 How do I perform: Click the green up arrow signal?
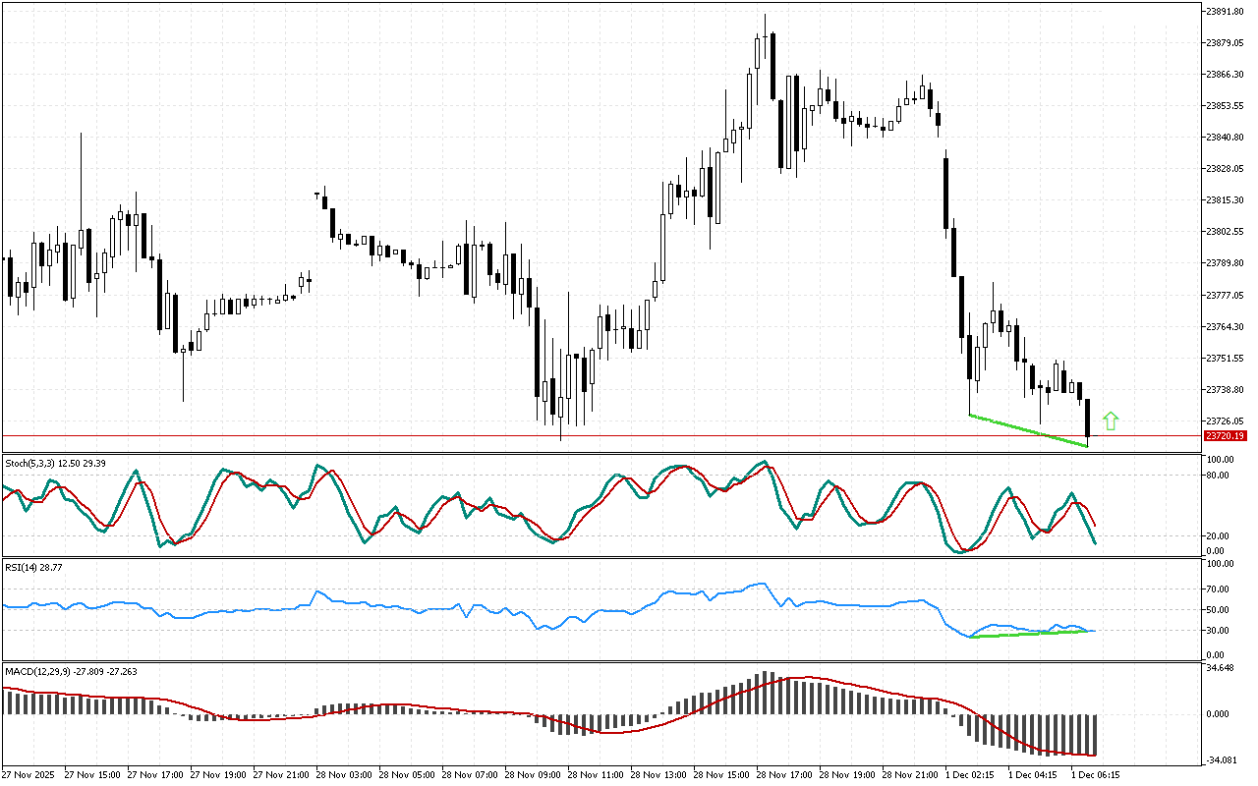[x=1110, y=421]
